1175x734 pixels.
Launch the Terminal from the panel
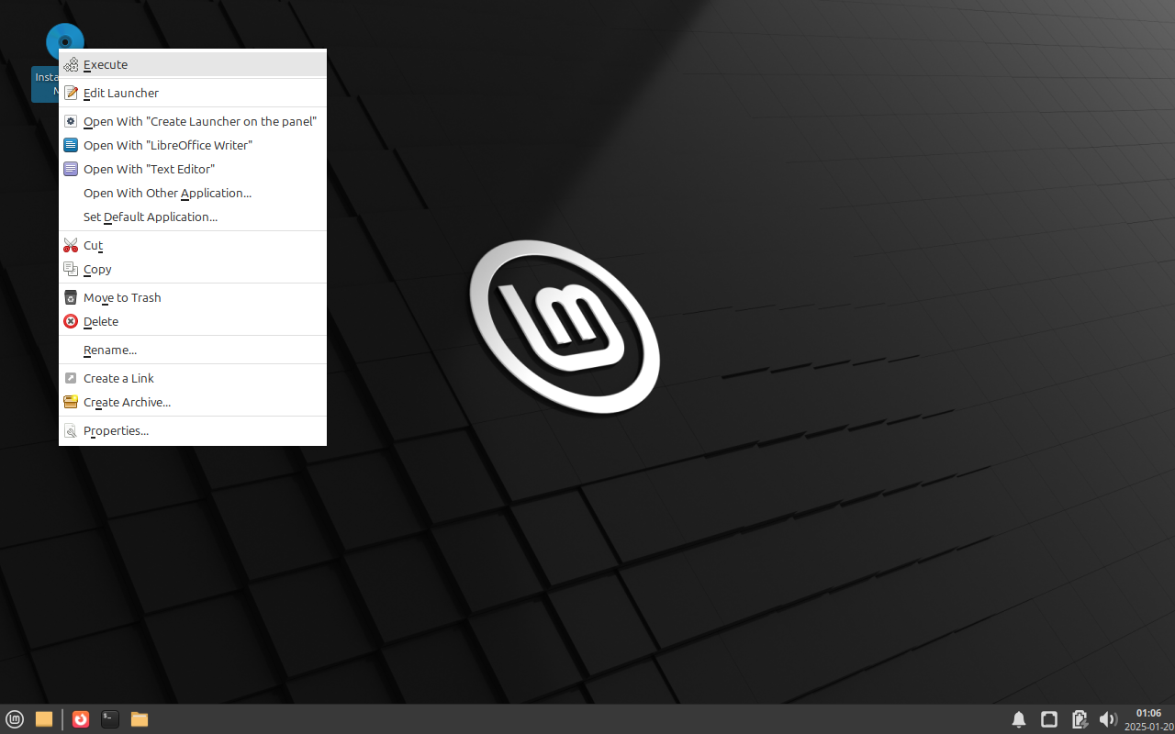tap(110, 719)
